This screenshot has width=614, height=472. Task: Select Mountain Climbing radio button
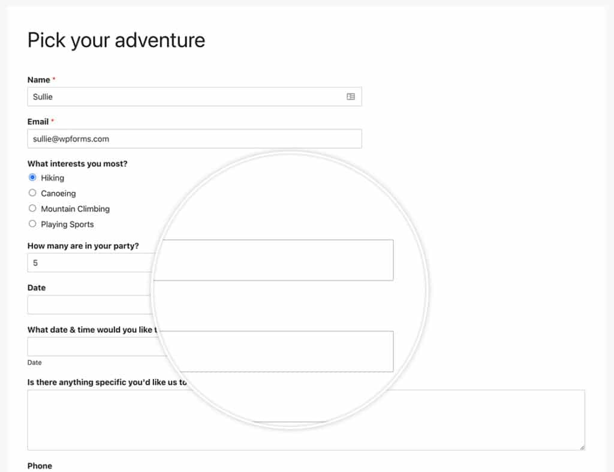[x=32, y=208]
